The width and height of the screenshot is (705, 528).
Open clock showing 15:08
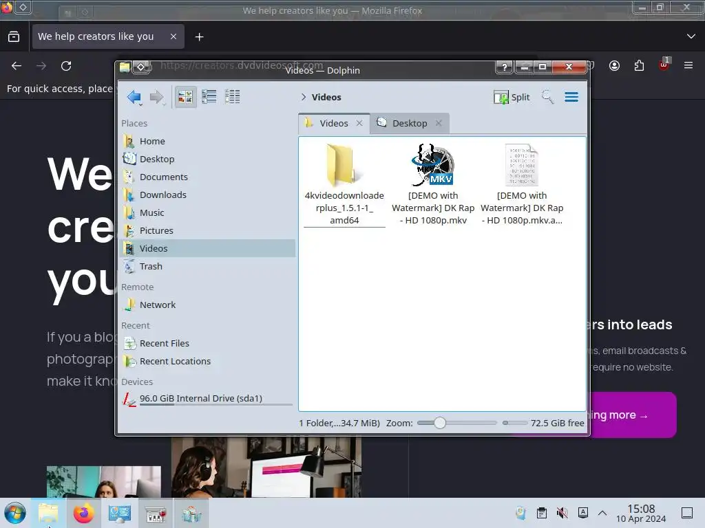pyautogui.click(x=641, y=513)
